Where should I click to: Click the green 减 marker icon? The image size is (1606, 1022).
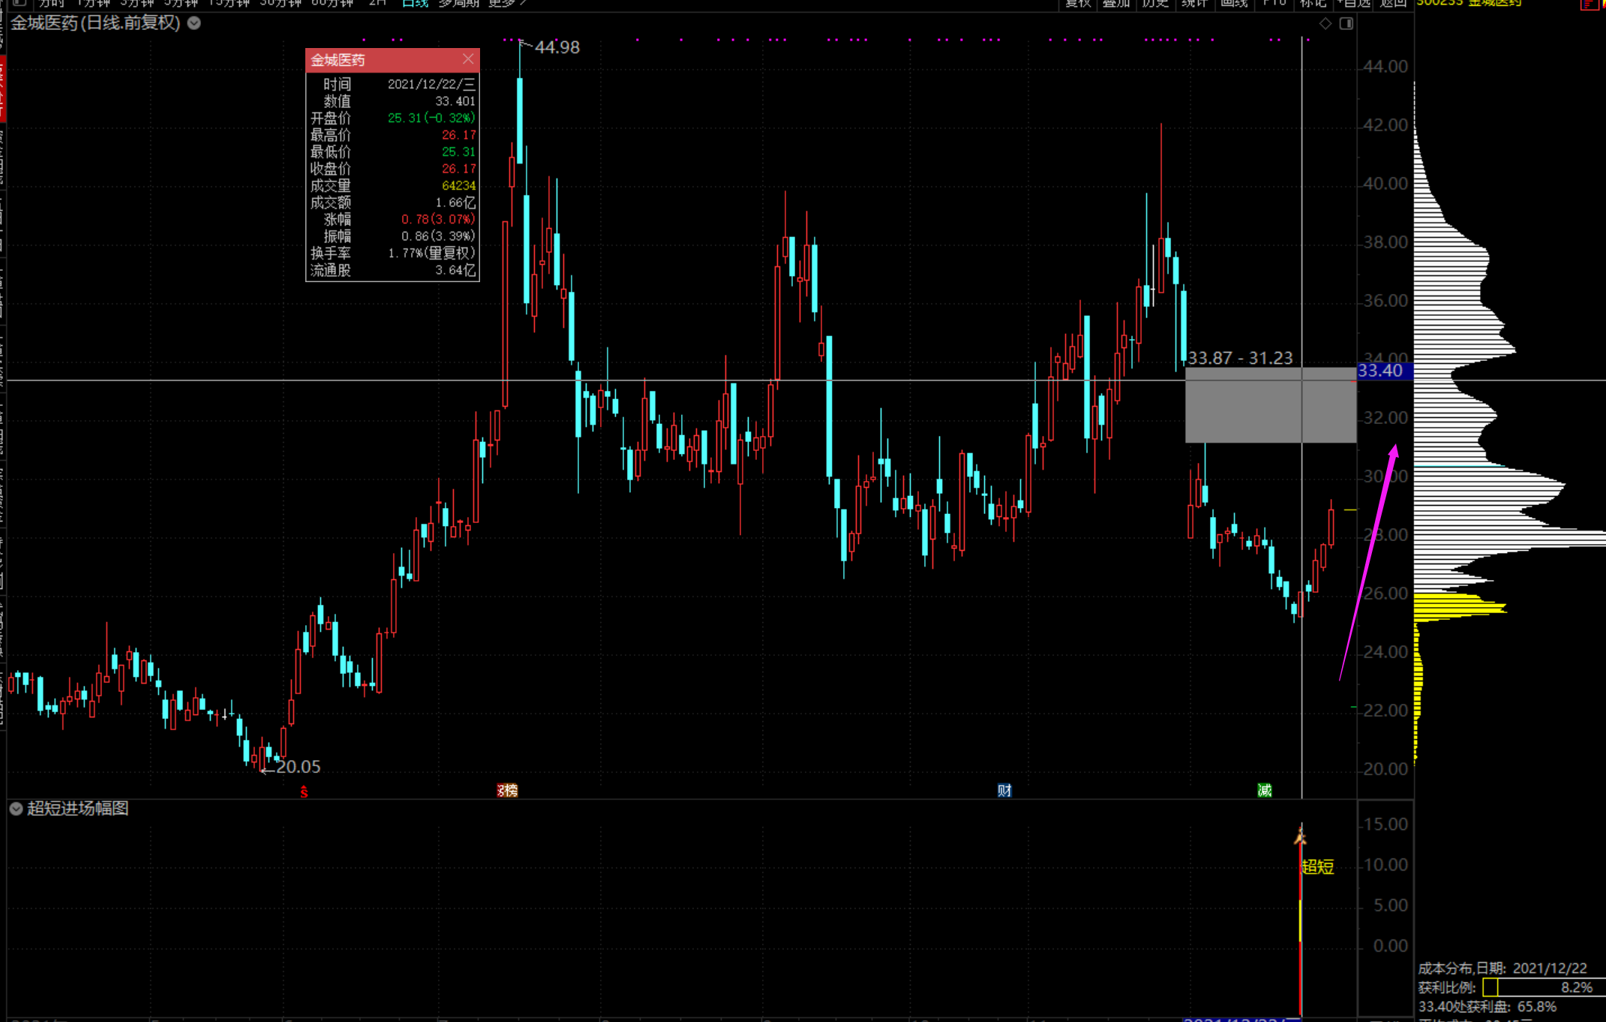coord(1265,790)
